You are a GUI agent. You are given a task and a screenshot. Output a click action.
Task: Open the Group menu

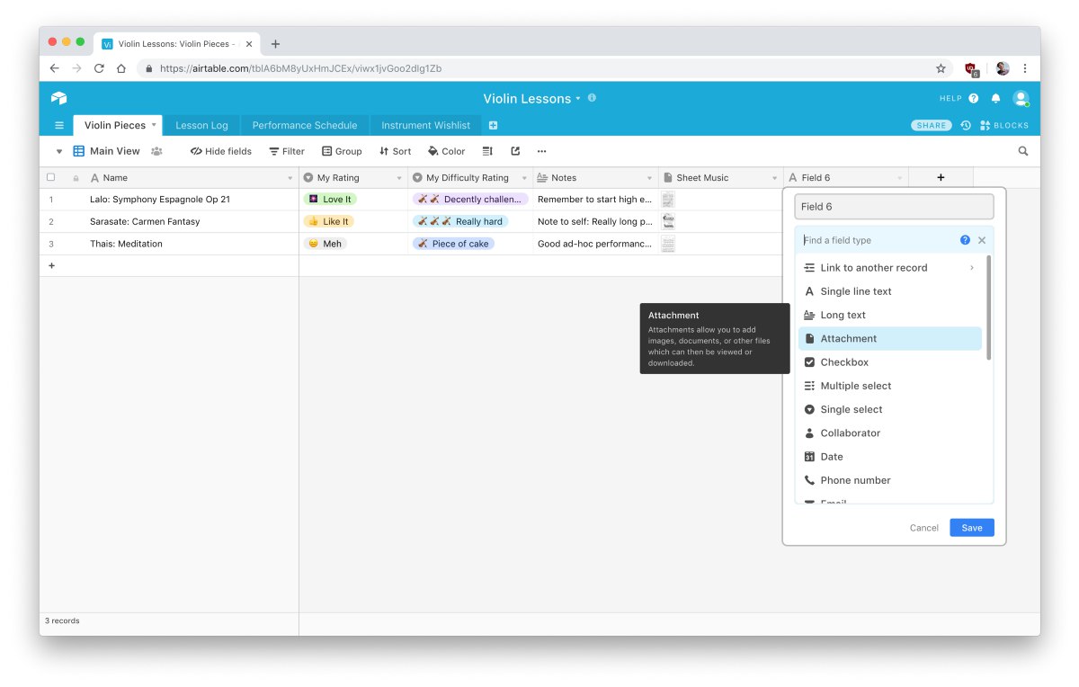pyautogui.click(x=342, y=151)
